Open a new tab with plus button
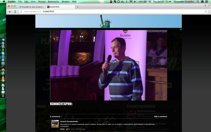Viewport: 211px width, 132px height. (x=77, y=7)
